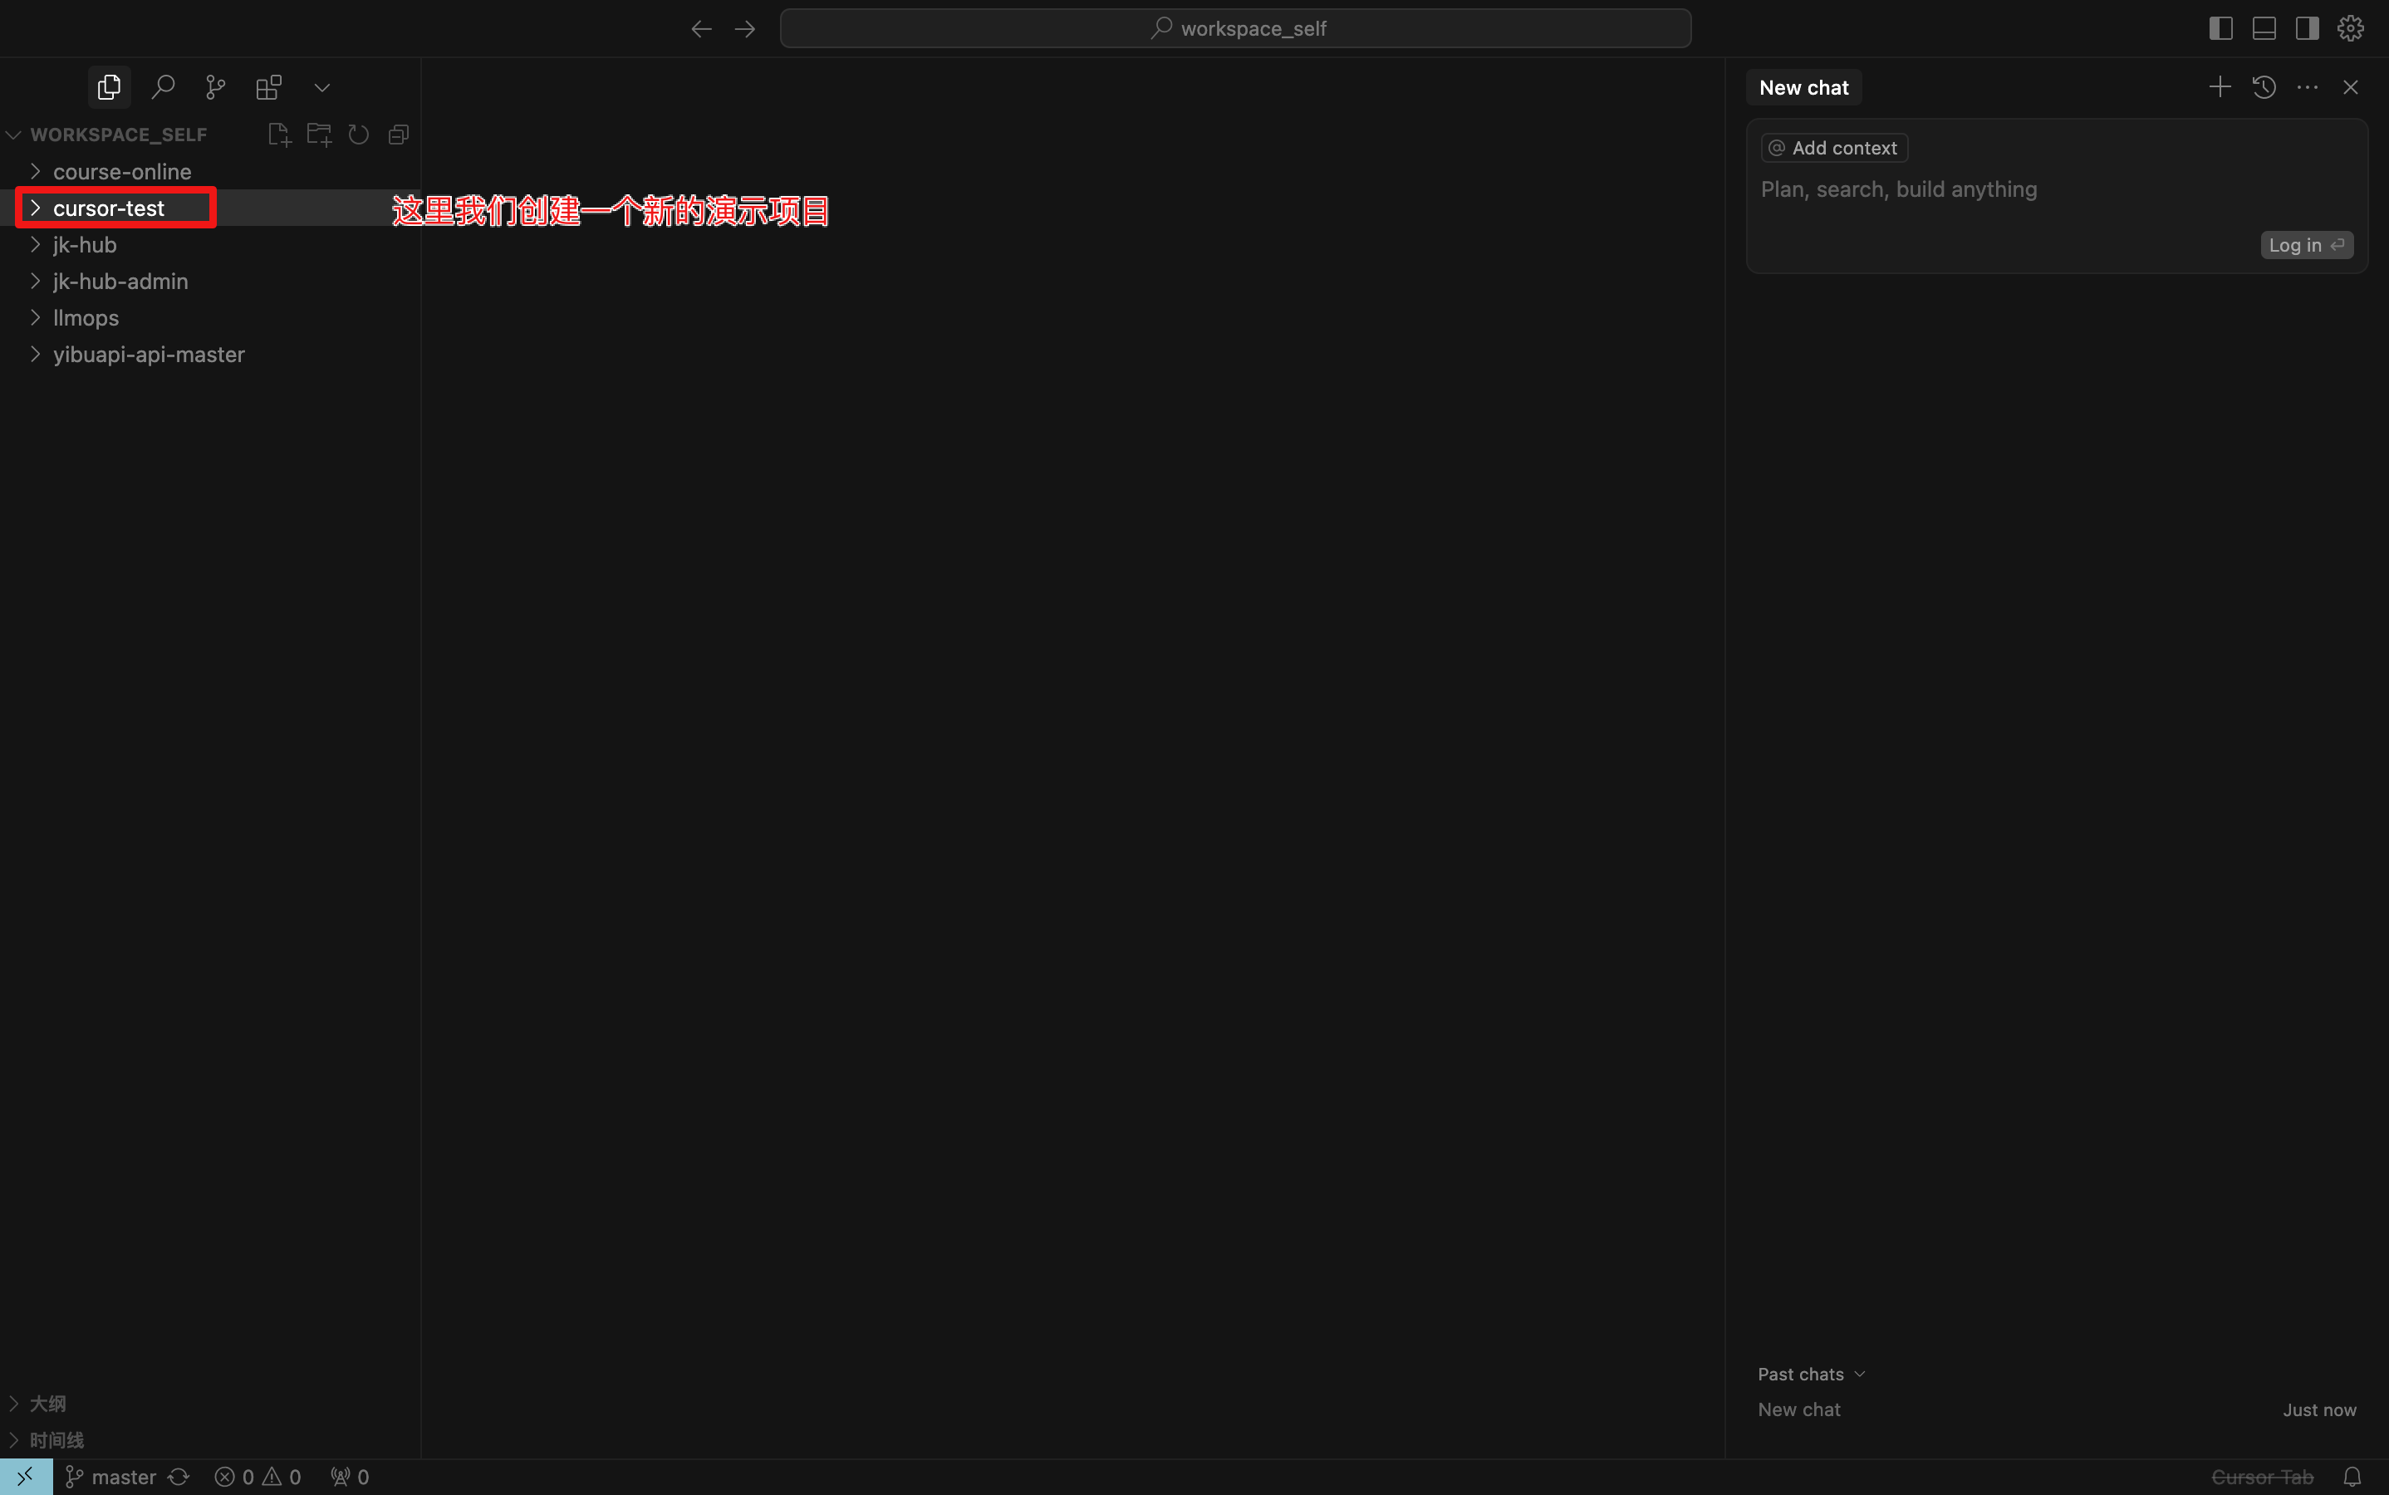Toggle the primary side bar layout

(2221, 29)
